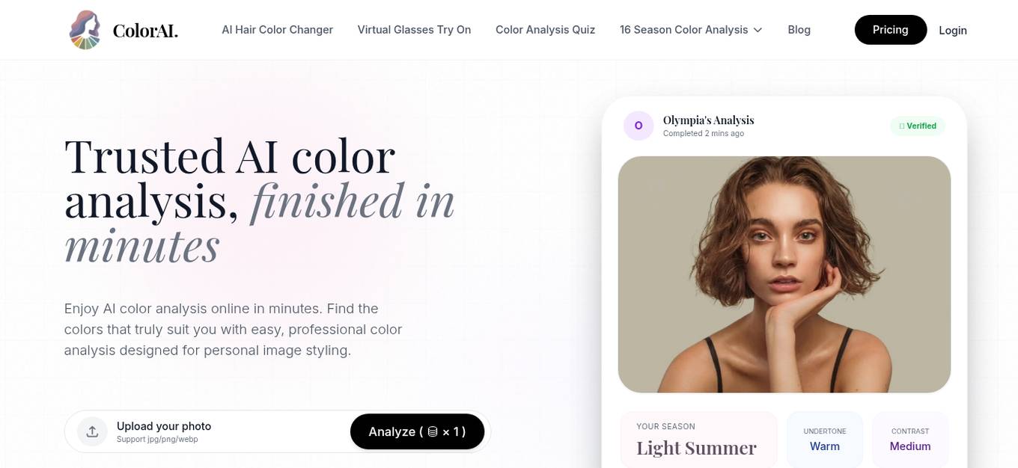Click the ColorAI logo icon
This screenshot has height=468, width=1018.
pyautogui.click(x=85, y=30)
